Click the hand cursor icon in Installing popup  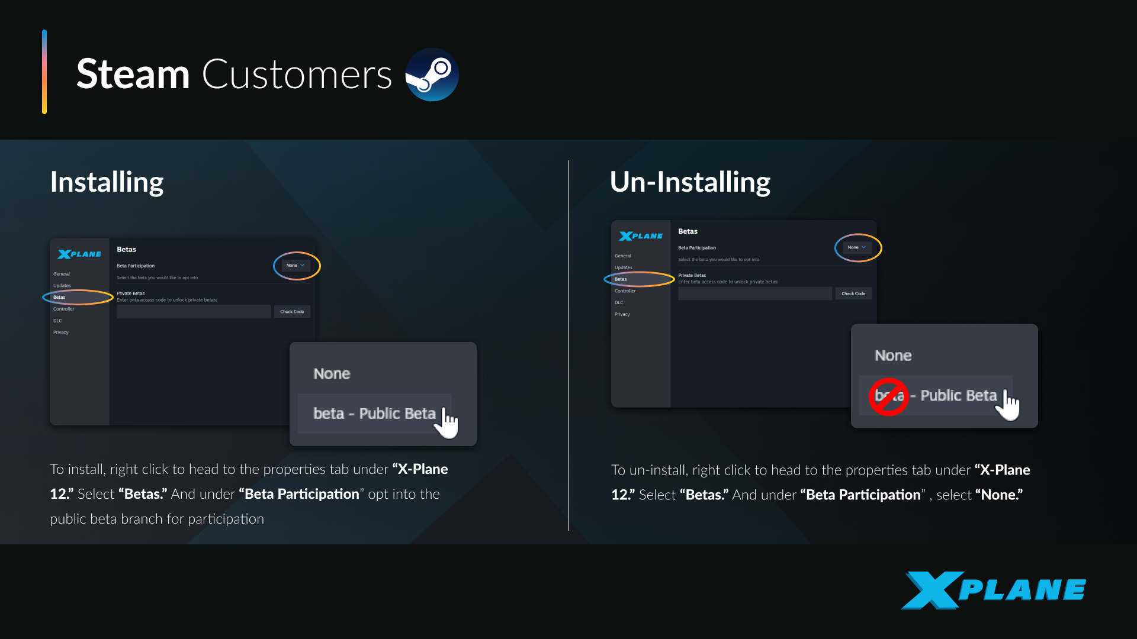(x=448, y=423)
